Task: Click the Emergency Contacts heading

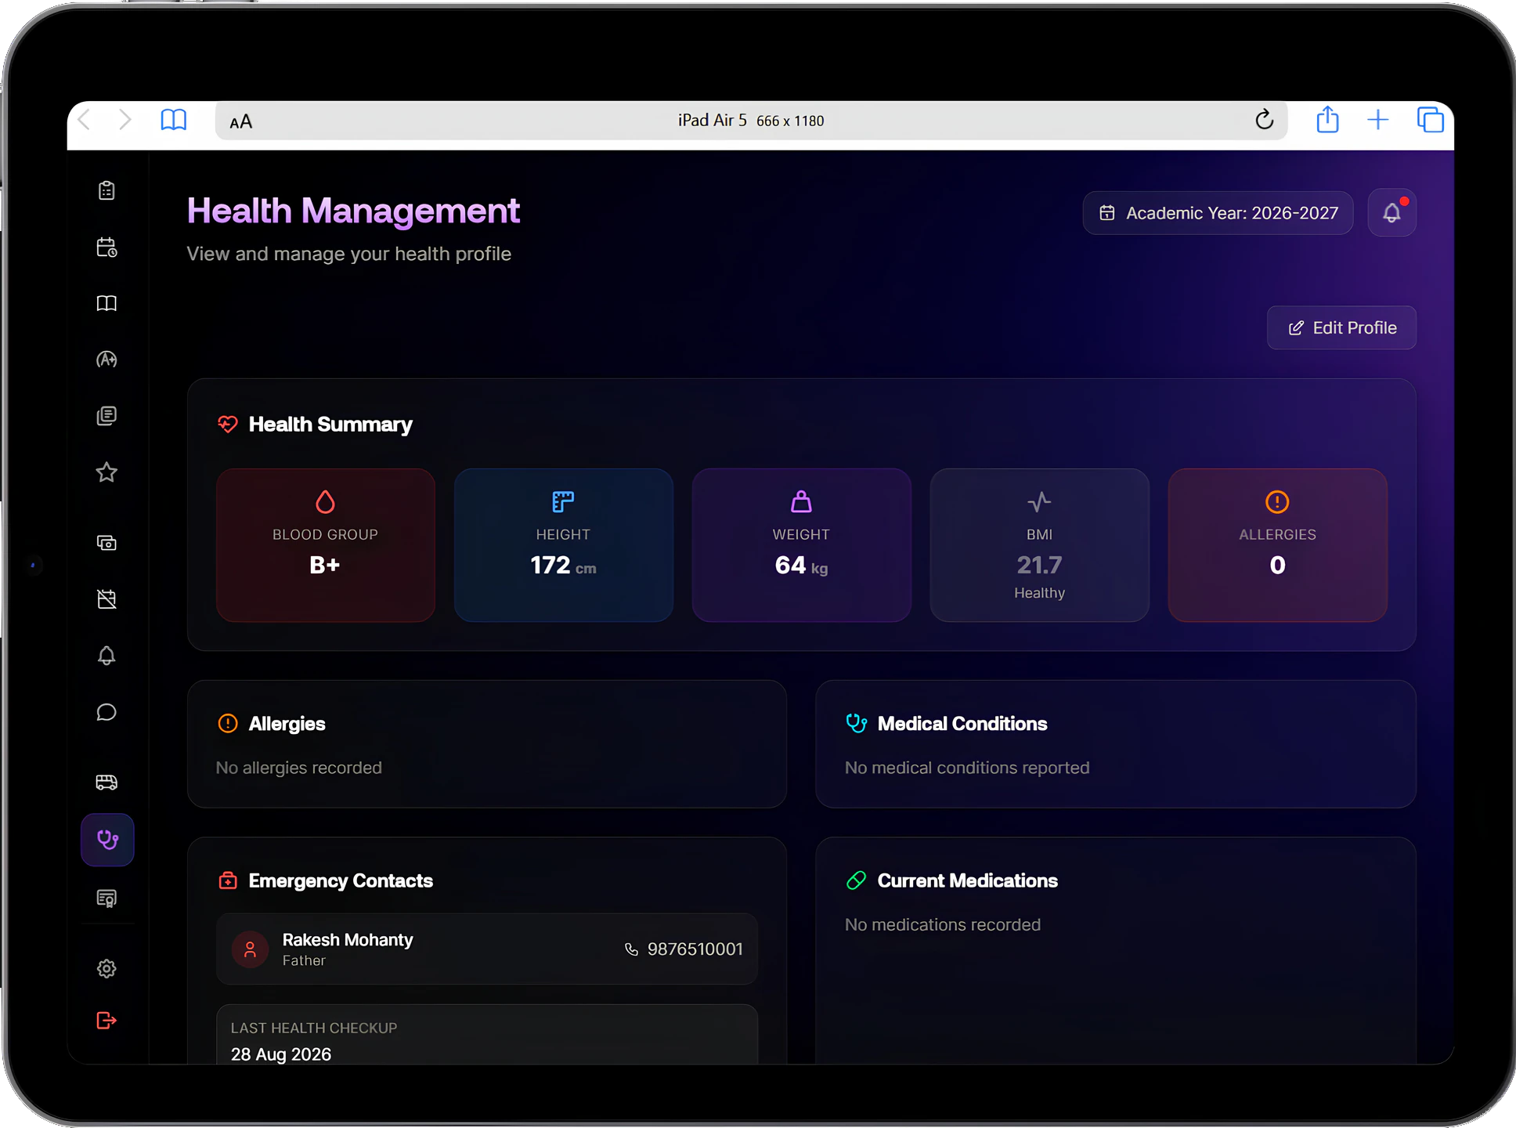Action: (x=341, y=880)
